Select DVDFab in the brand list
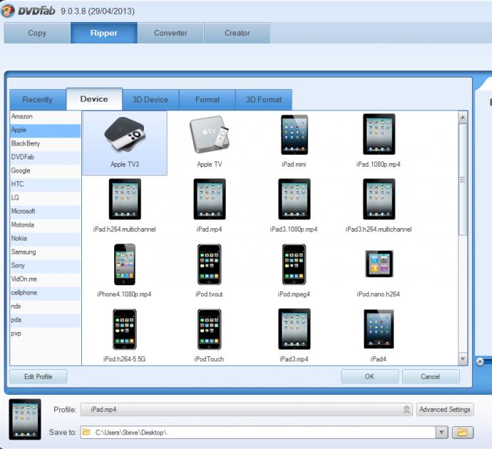492x449 pixels. (45, 157)
